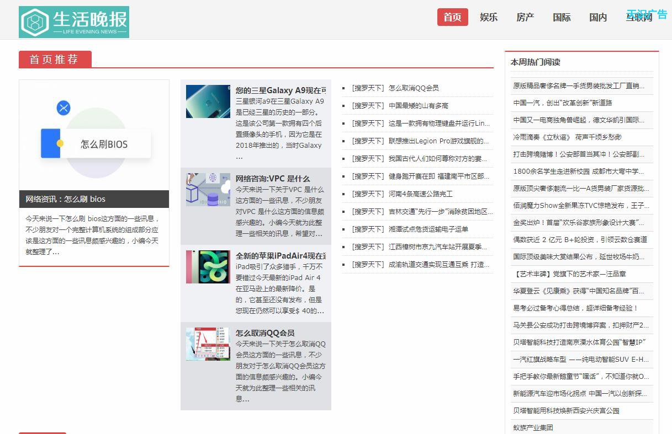This screenshot has height=434, width=672.
Task: Open hot read 打击跨境赌博！公安部首当其冲
Action: click(x=579, y=154)
